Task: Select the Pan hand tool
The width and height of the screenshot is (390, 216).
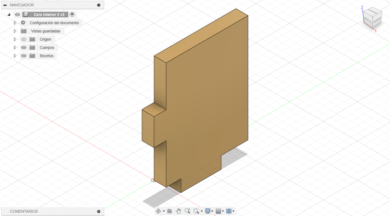Action: (x=179, y=211)
